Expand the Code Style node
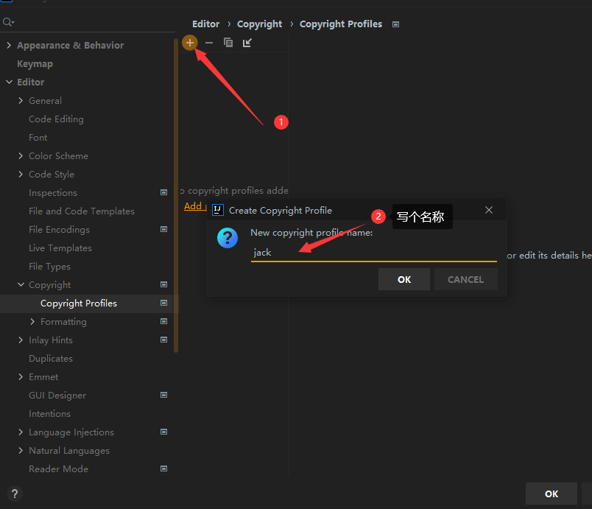Image resolution: width=592 pixels, height=509 pixels. (x=21, y=174)
